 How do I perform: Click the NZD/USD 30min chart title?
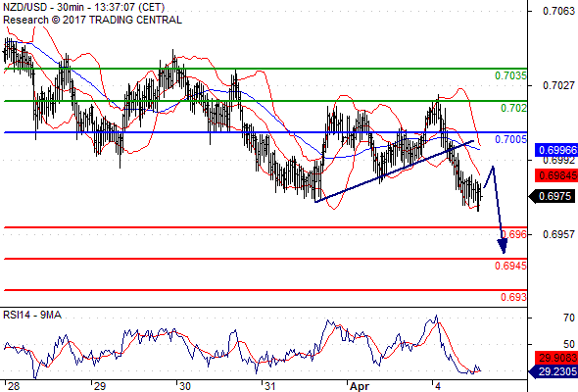point(84,7)
